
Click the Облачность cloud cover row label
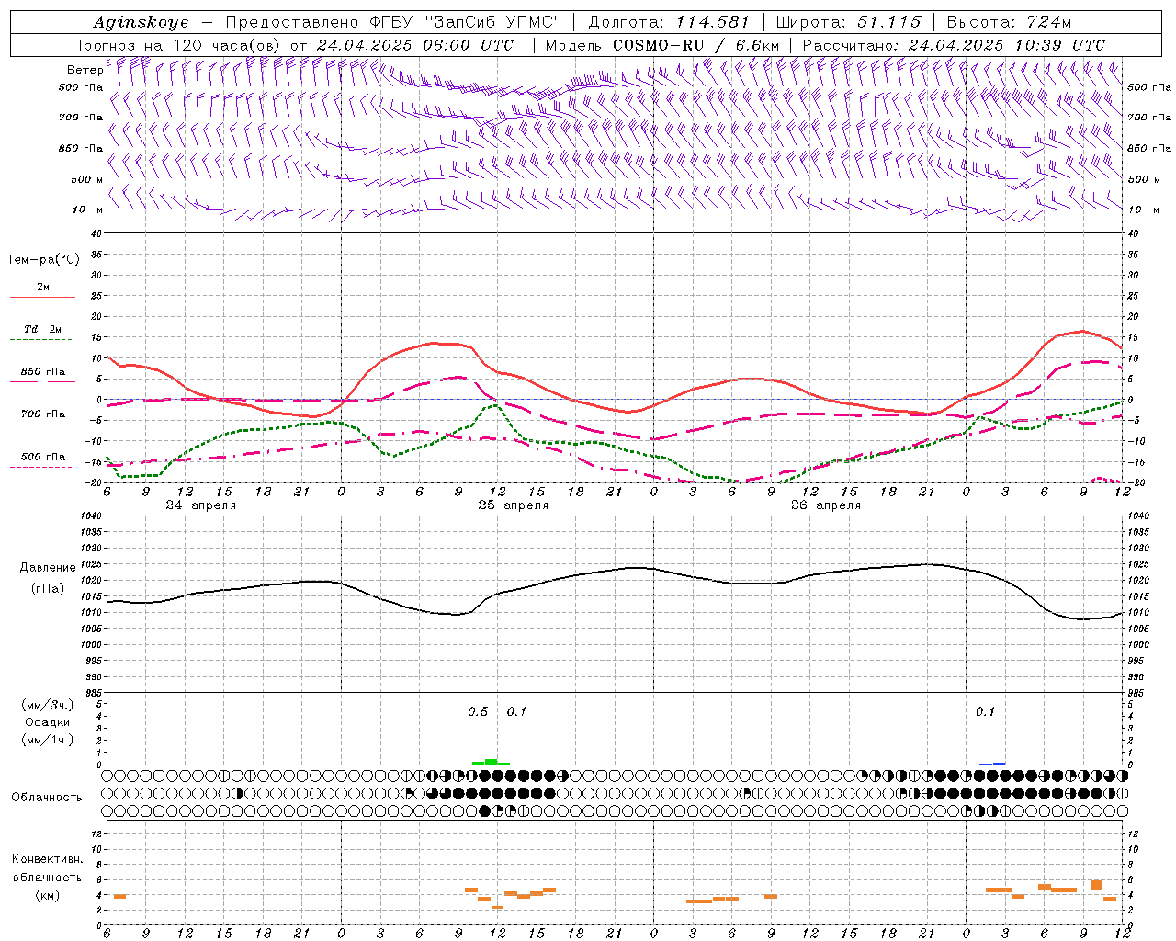coord(47,797)
